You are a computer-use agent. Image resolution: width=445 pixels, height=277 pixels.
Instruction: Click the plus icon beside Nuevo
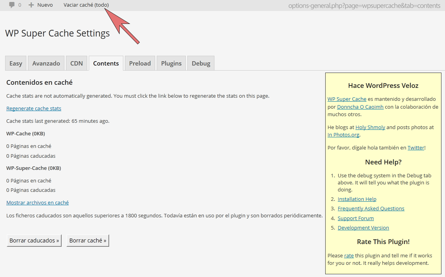pos(31,5)
